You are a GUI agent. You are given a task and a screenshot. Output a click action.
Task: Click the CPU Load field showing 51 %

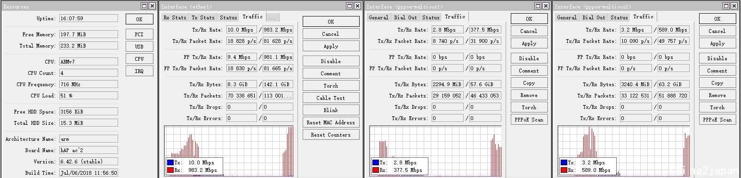[x=89, y=96]
